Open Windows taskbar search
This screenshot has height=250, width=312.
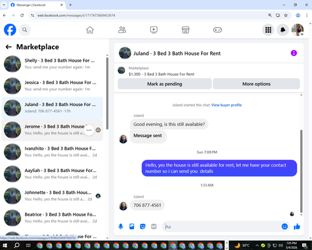click(x=16, y=246)
